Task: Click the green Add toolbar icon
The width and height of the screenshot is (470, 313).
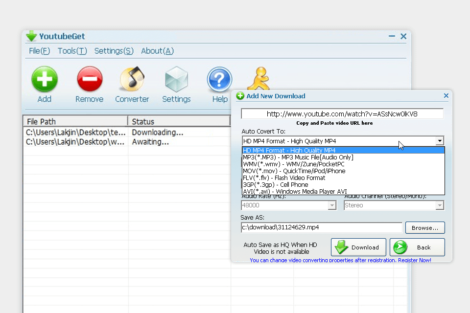Action: point(45,80)
